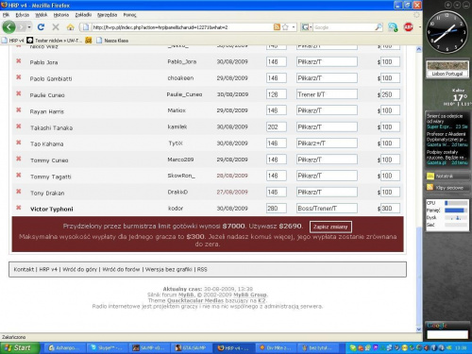Delete Tao Kahama row with red X
Screen dimensions: 472x354
click(x=19, y=143)
